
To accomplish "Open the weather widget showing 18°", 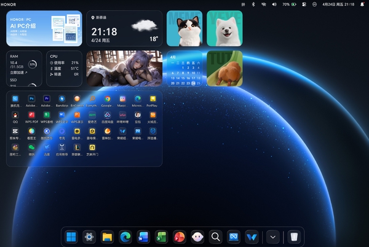I will 124,28.
